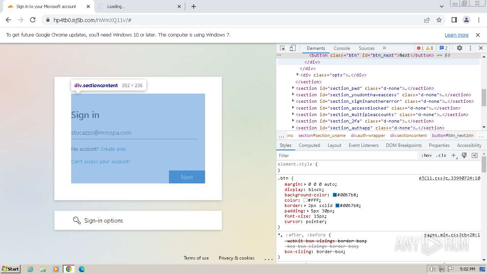Toggle the .cls class editor button
The image size is (487, 274).
coord(441,155)
